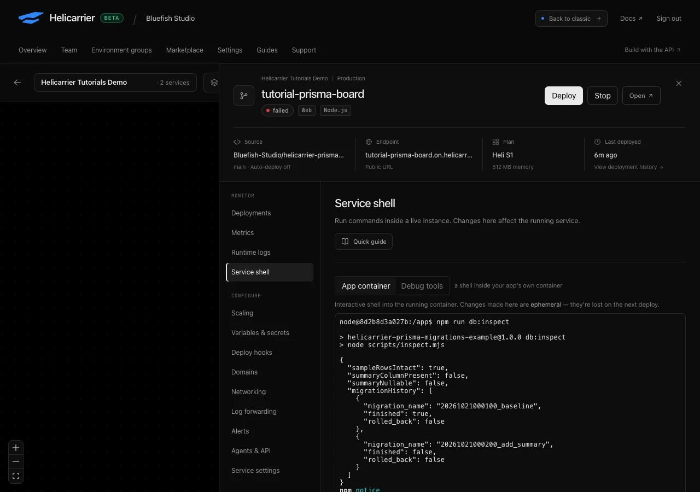
Task: Open the Domains settings
Action: click(270, 372)
